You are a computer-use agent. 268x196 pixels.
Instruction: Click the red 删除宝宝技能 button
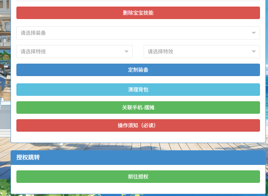coord(138,13)
